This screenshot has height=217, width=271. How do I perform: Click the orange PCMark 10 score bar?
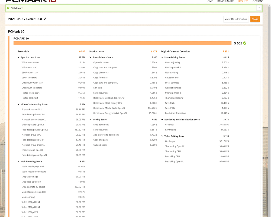[x=122, y=43]
